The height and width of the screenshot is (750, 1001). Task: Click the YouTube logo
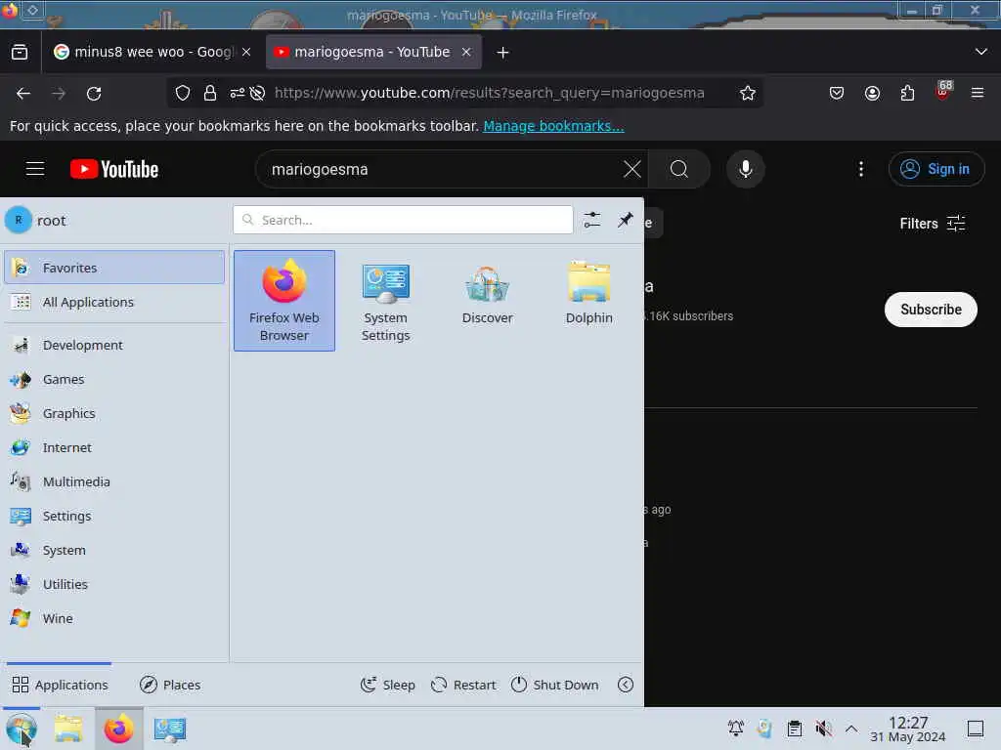[x=114, y=169]
